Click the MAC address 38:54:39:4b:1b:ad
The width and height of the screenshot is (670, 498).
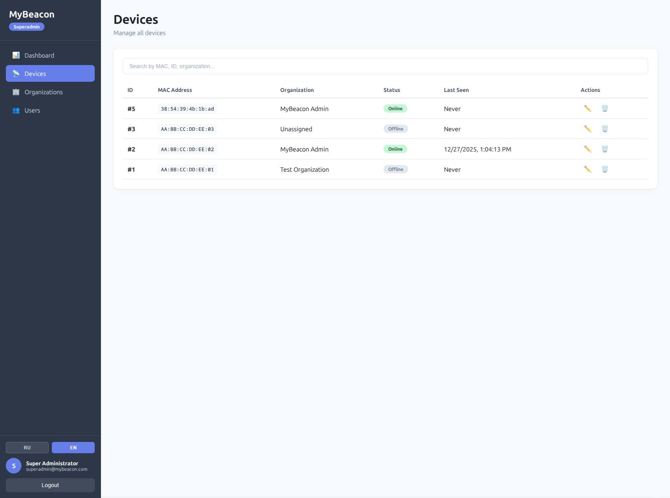(187, 109)
